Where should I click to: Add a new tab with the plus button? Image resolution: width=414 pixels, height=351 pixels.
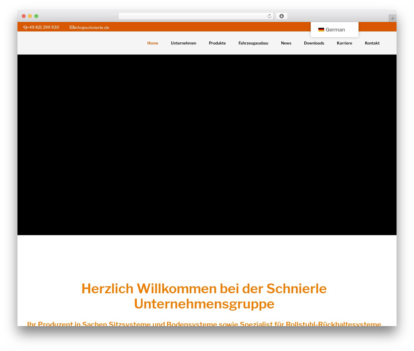[392, 18]
